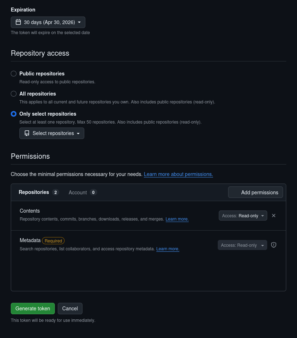
Task: Choose the All repositories radio button
Action: point(14,94)
